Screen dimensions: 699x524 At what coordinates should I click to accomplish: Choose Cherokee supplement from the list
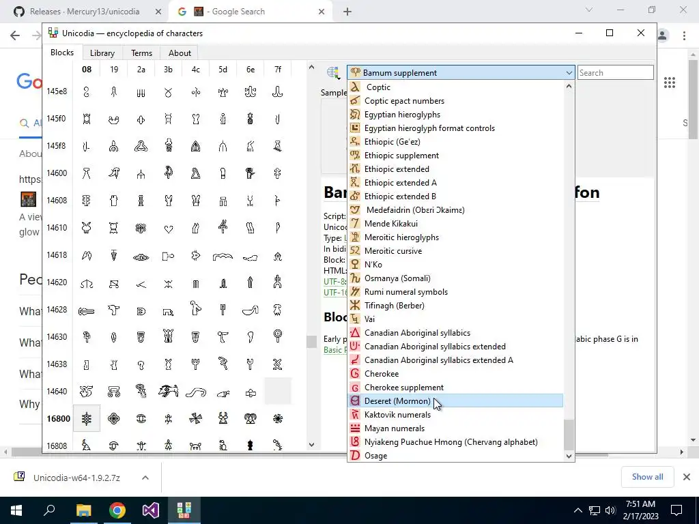(x=455, y=388)
